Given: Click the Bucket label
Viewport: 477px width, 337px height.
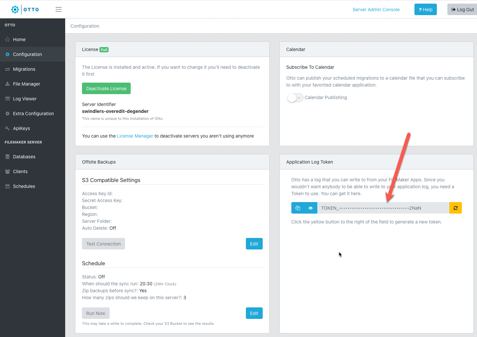Looking at the screenshot, I should pos(90,207).
